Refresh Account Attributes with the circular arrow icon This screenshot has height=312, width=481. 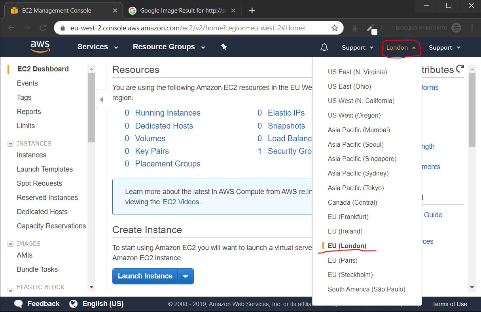pos(460,69)
